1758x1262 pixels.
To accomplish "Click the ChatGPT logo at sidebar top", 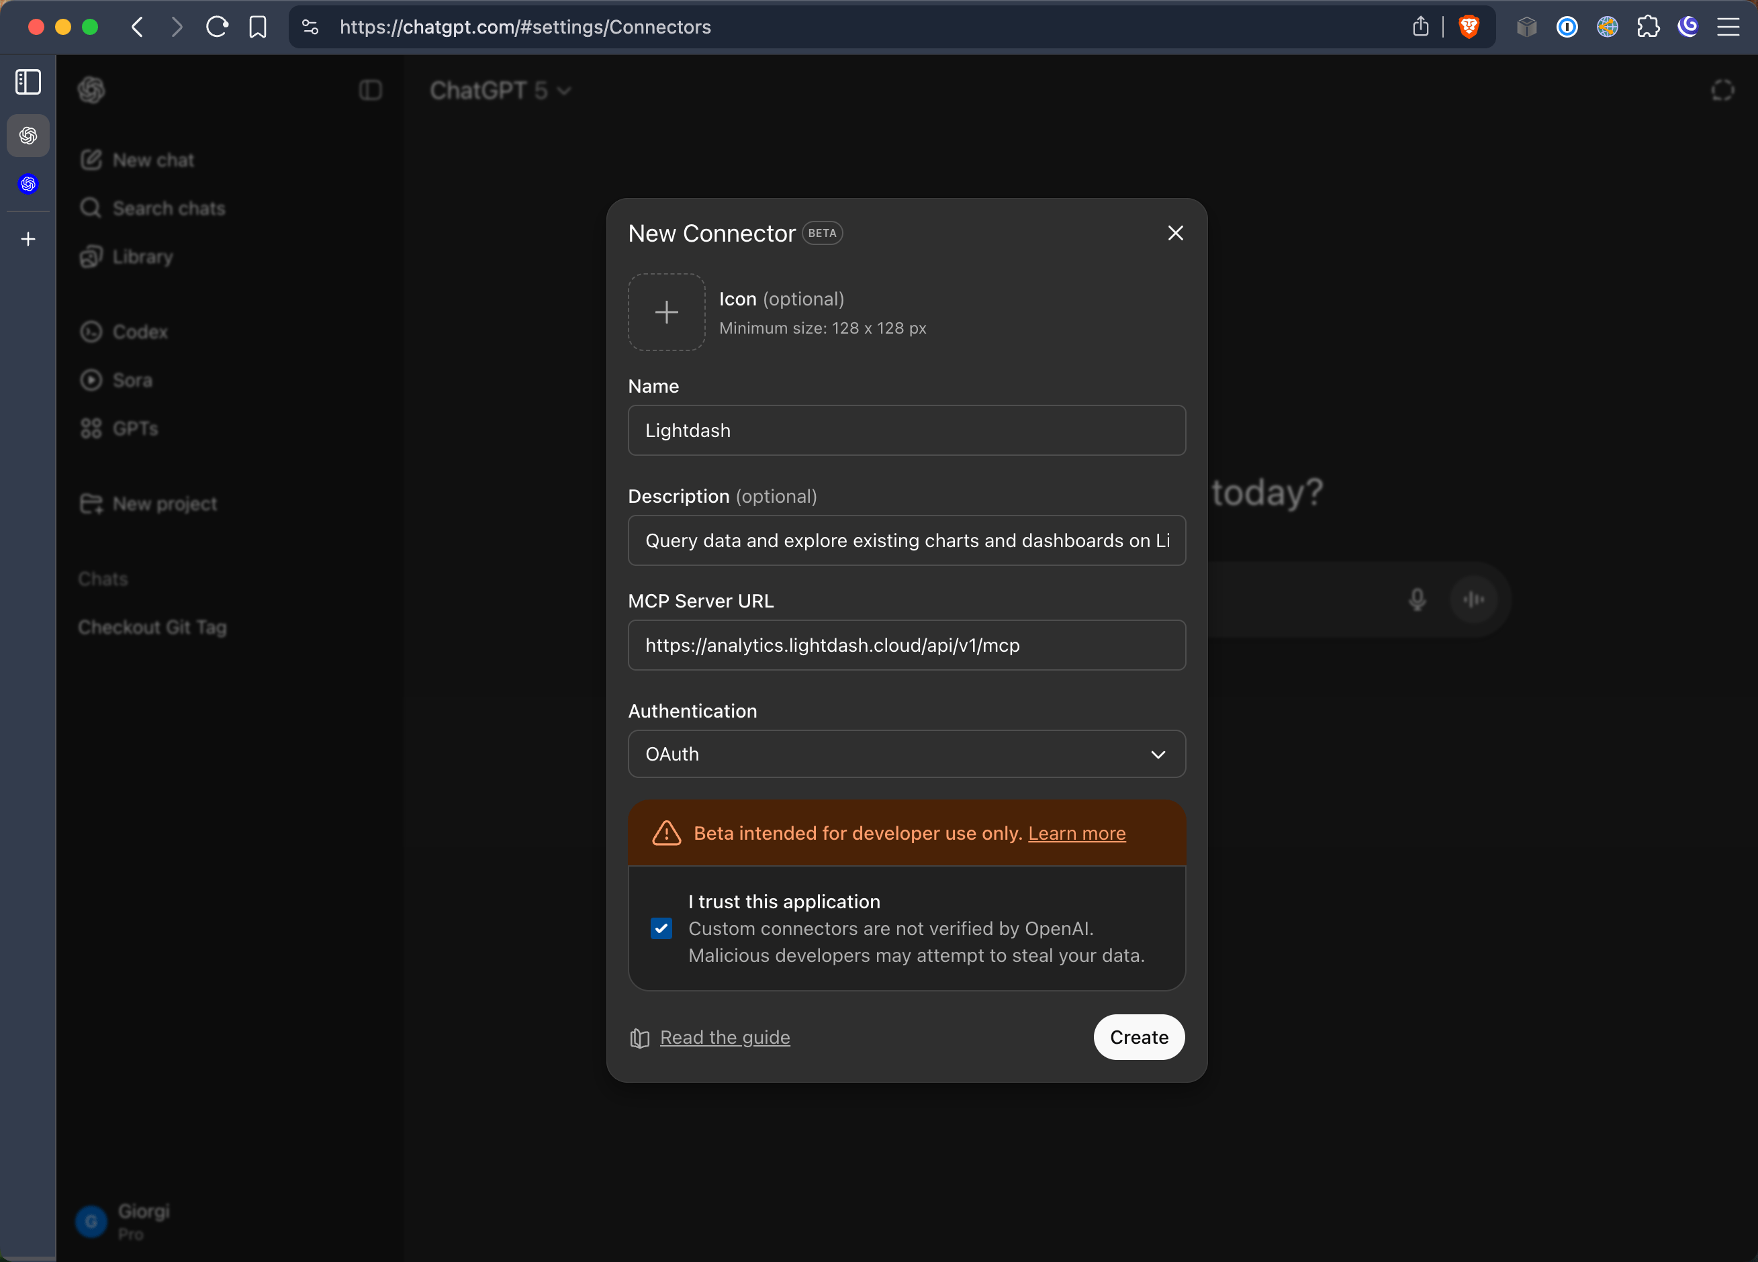I will point(91,90).
